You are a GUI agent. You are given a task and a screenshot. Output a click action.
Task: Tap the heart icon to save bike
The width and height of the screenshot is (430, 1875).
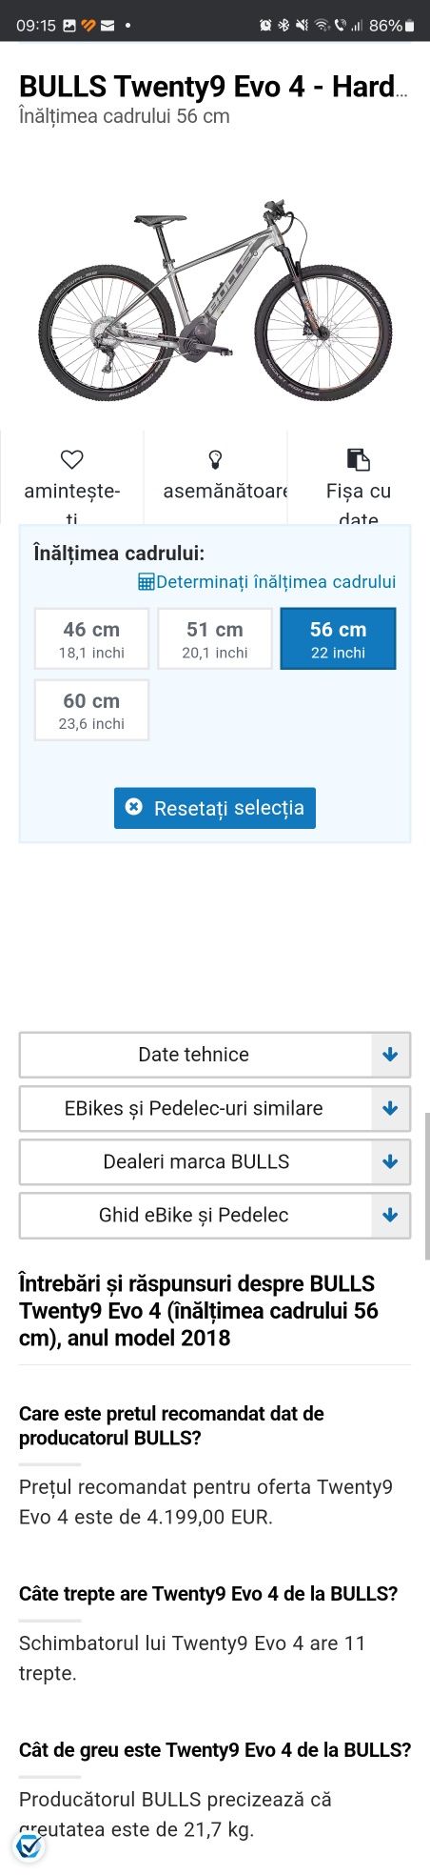(71, 459)
